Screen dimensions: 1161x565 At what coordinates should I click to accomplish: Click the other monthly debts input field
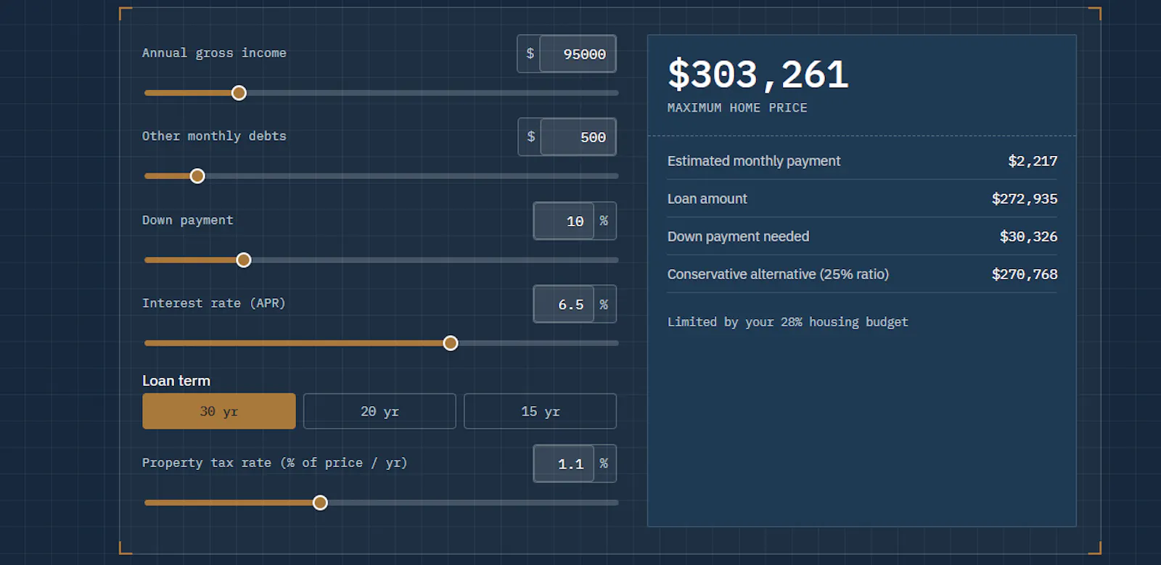(578, 137)
